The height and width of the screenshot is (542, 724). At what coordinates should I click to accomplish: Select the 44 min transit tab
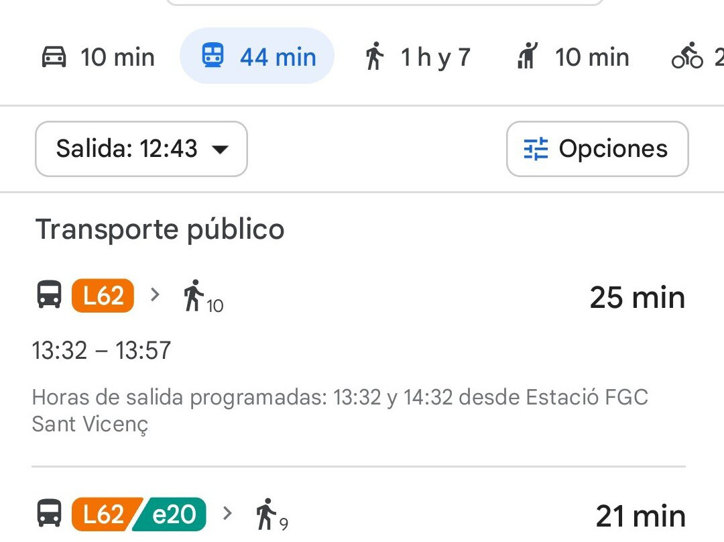(x=257, y=56)
